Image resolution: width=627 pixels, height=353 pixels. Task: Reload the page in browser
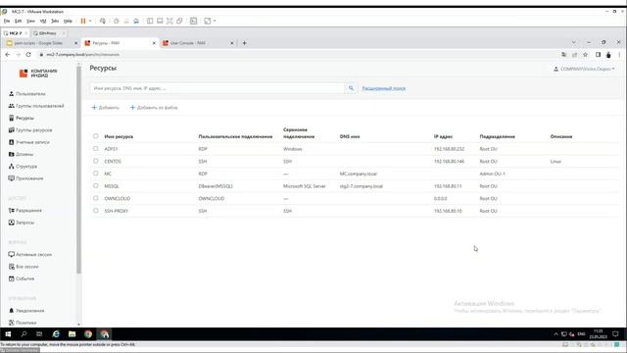(28, 55)
